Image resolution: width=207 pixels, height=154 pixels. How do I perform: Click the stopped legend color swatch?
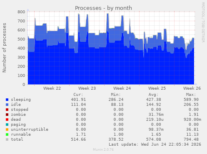pos(7,110)
